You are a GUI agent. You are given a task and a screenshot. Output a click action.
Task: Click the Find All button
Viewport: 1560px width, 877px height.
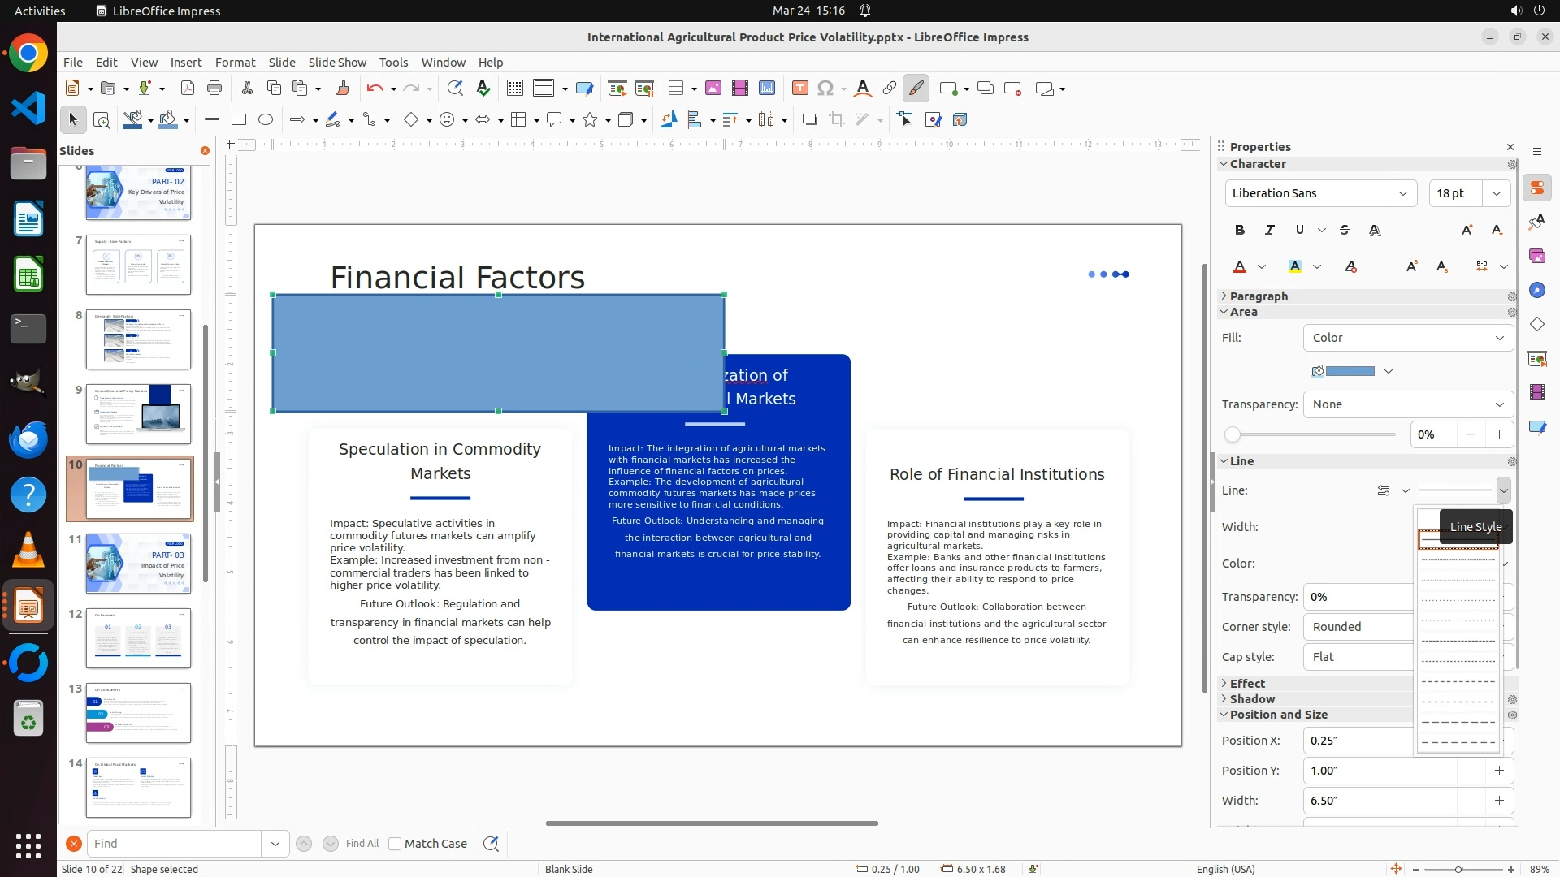tap(362, 844)
